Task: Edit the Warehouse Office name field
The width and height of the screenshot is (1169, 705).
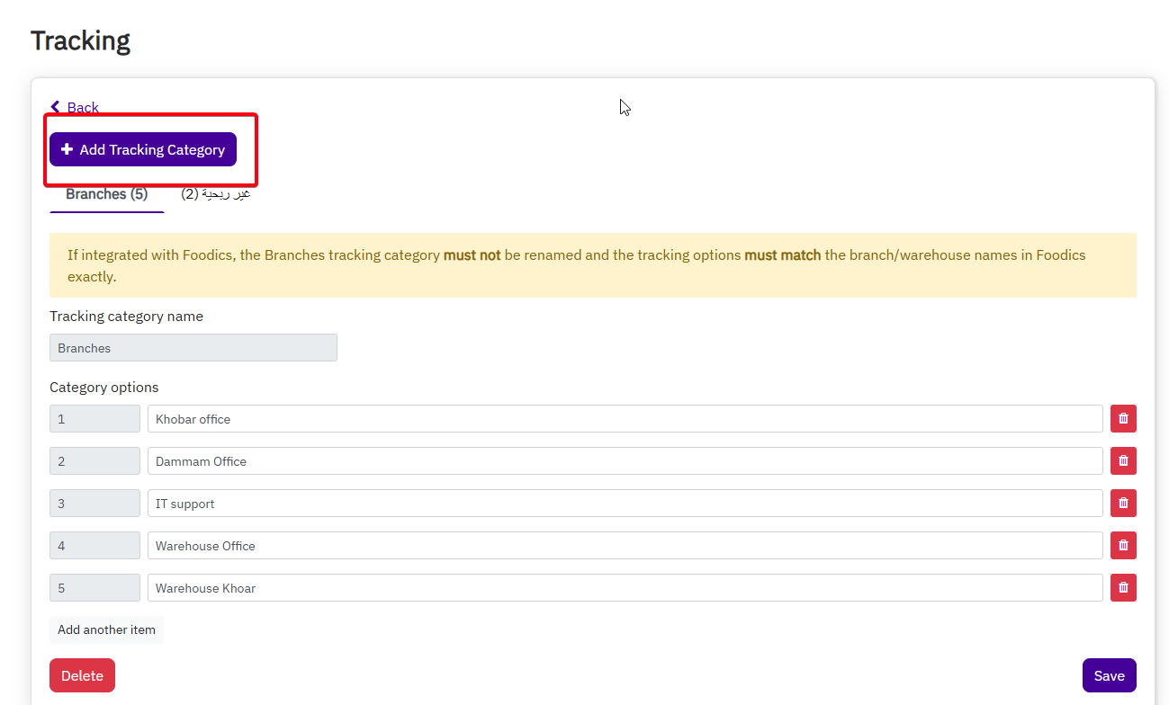Action: coord(625,546)
